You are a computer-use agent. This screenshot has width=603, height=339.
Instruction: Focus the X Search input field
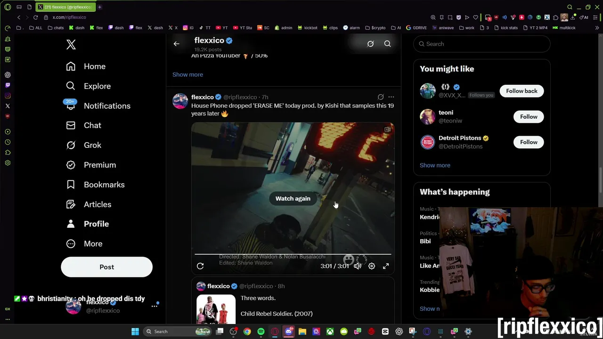click(x=481, y=44)
